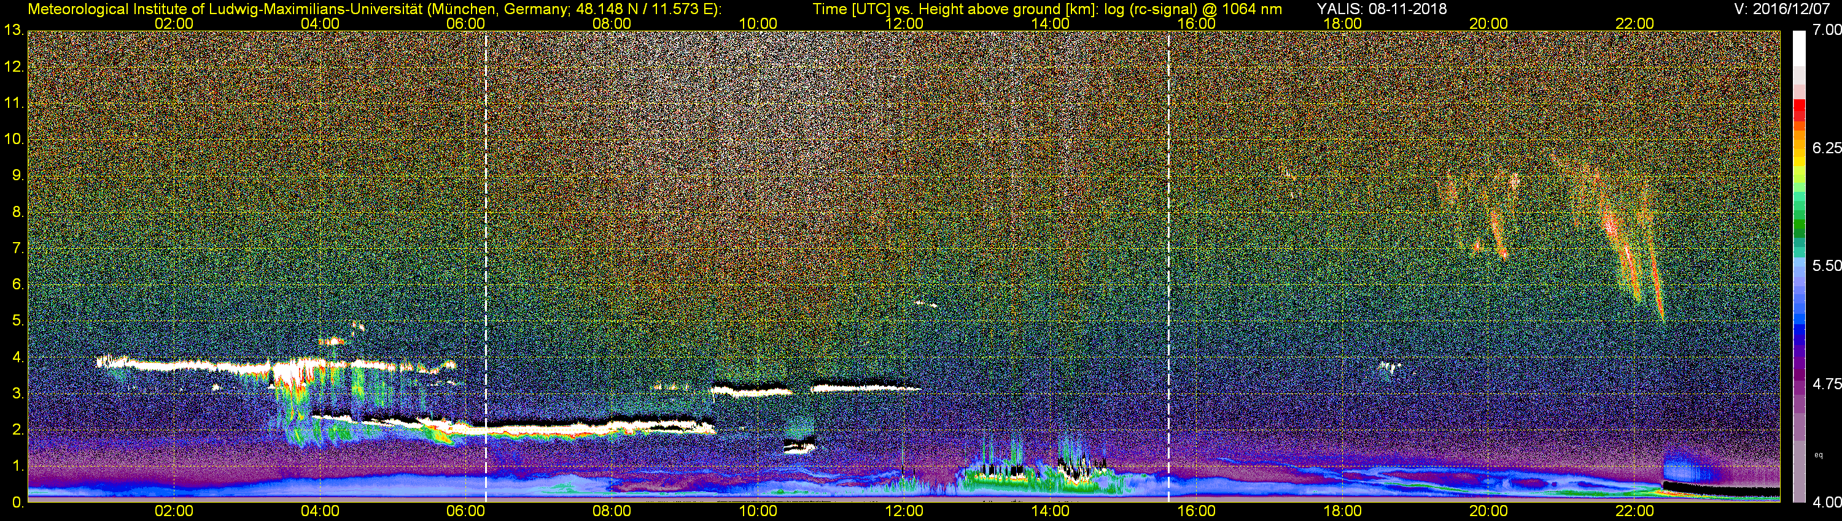Screen dimensions: 1842x521
Task: Click the 5.50 colorbar tick label
Action: pos(1826,265)
